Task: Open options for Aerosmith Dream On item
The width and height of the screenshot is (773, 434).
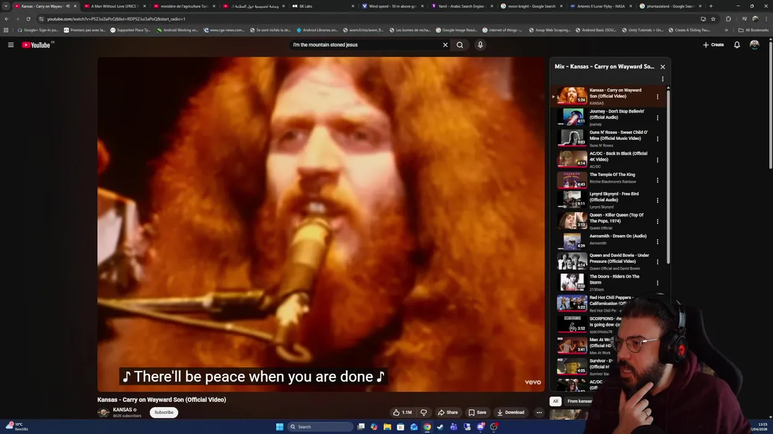Action: pyautogui.click(x=658, y=242)
